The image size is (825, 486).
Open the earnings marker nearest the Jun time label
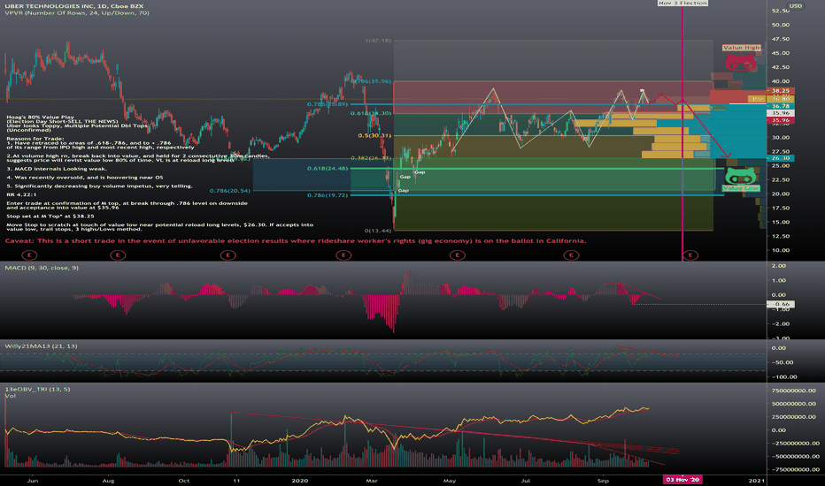(x=29, y=255)
